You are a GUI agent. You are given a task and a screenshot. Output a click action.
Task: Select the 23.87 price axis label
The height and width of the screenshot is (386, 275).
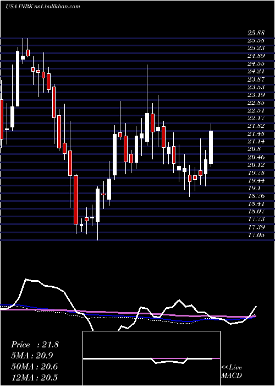pos(255,79)
